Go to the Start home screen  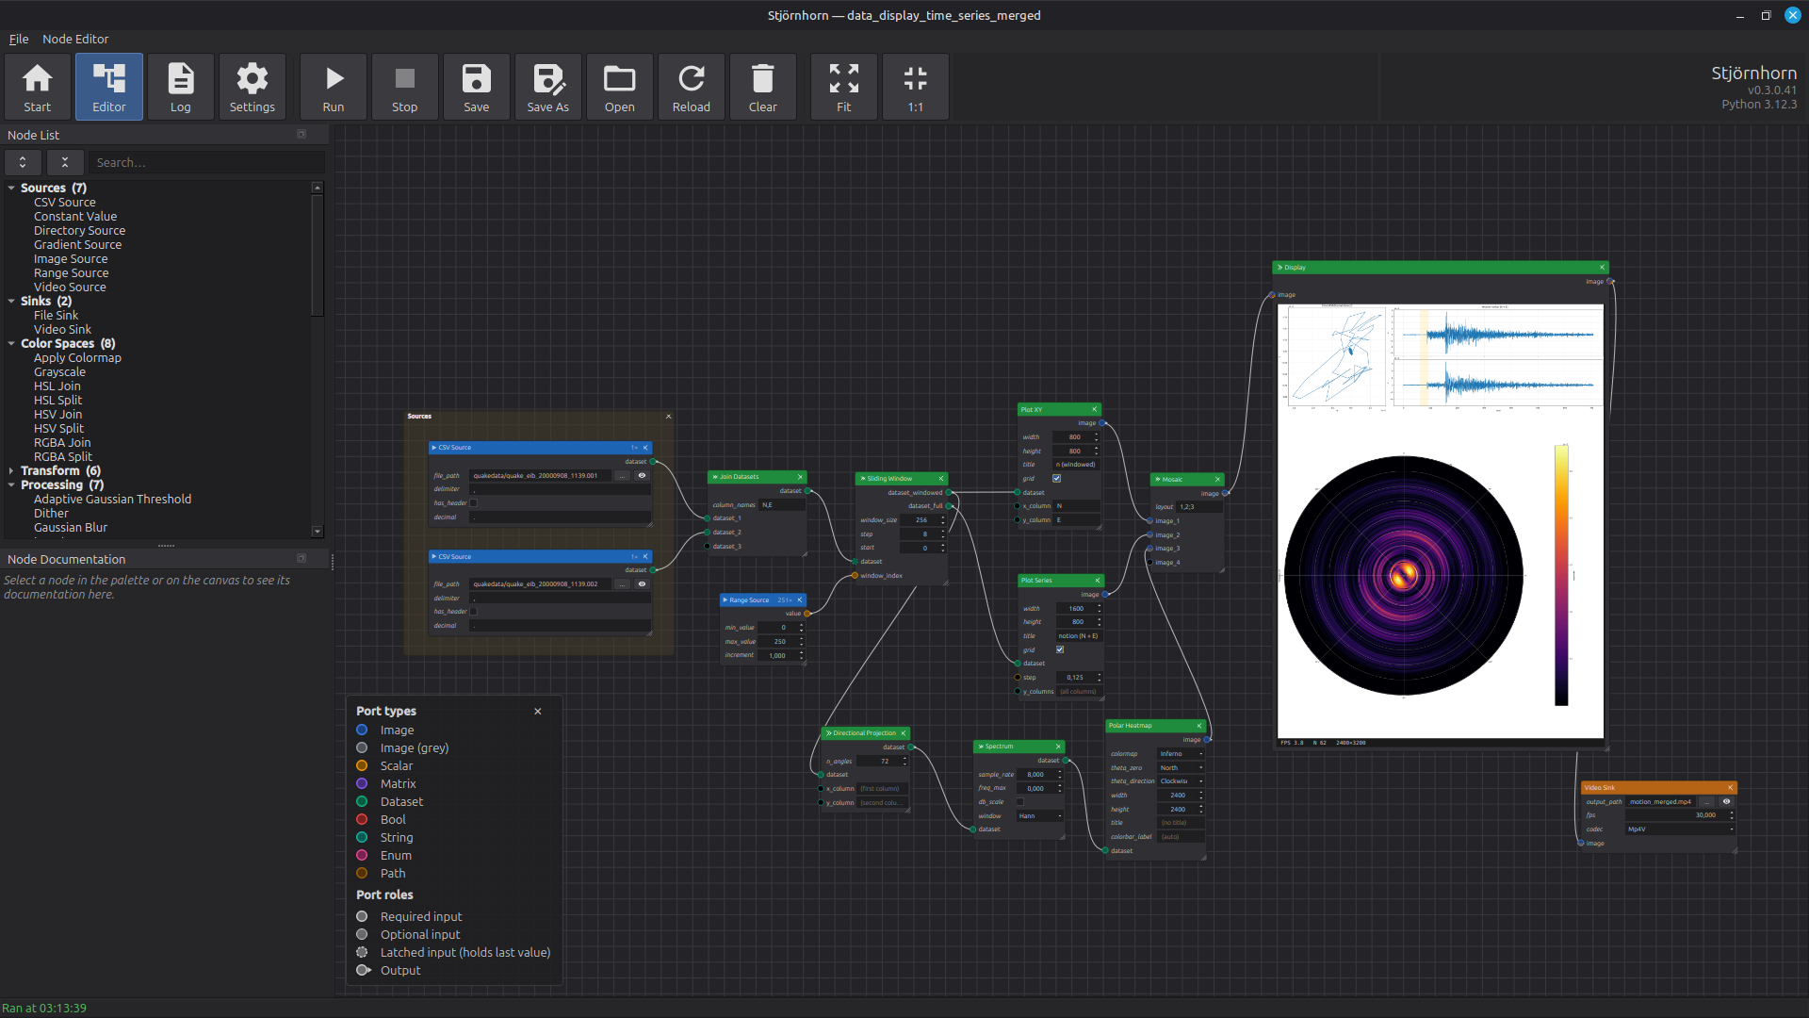38,87
